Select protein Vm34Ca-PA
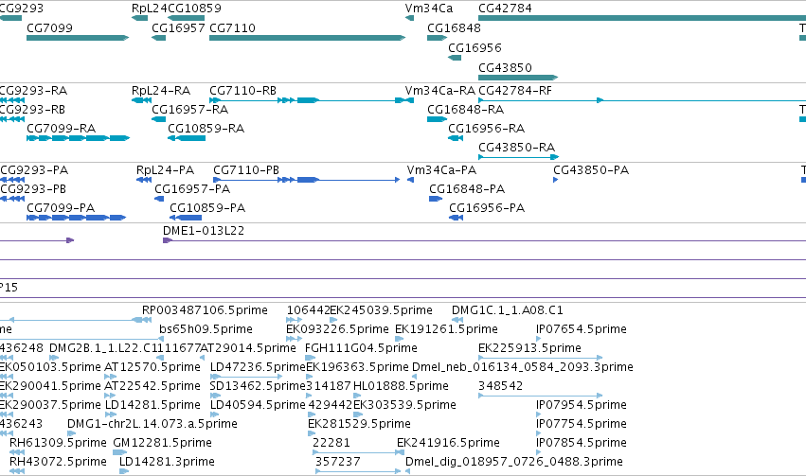Screen dimensions: 806x476 pyautogui.click(x=441, y=170)
